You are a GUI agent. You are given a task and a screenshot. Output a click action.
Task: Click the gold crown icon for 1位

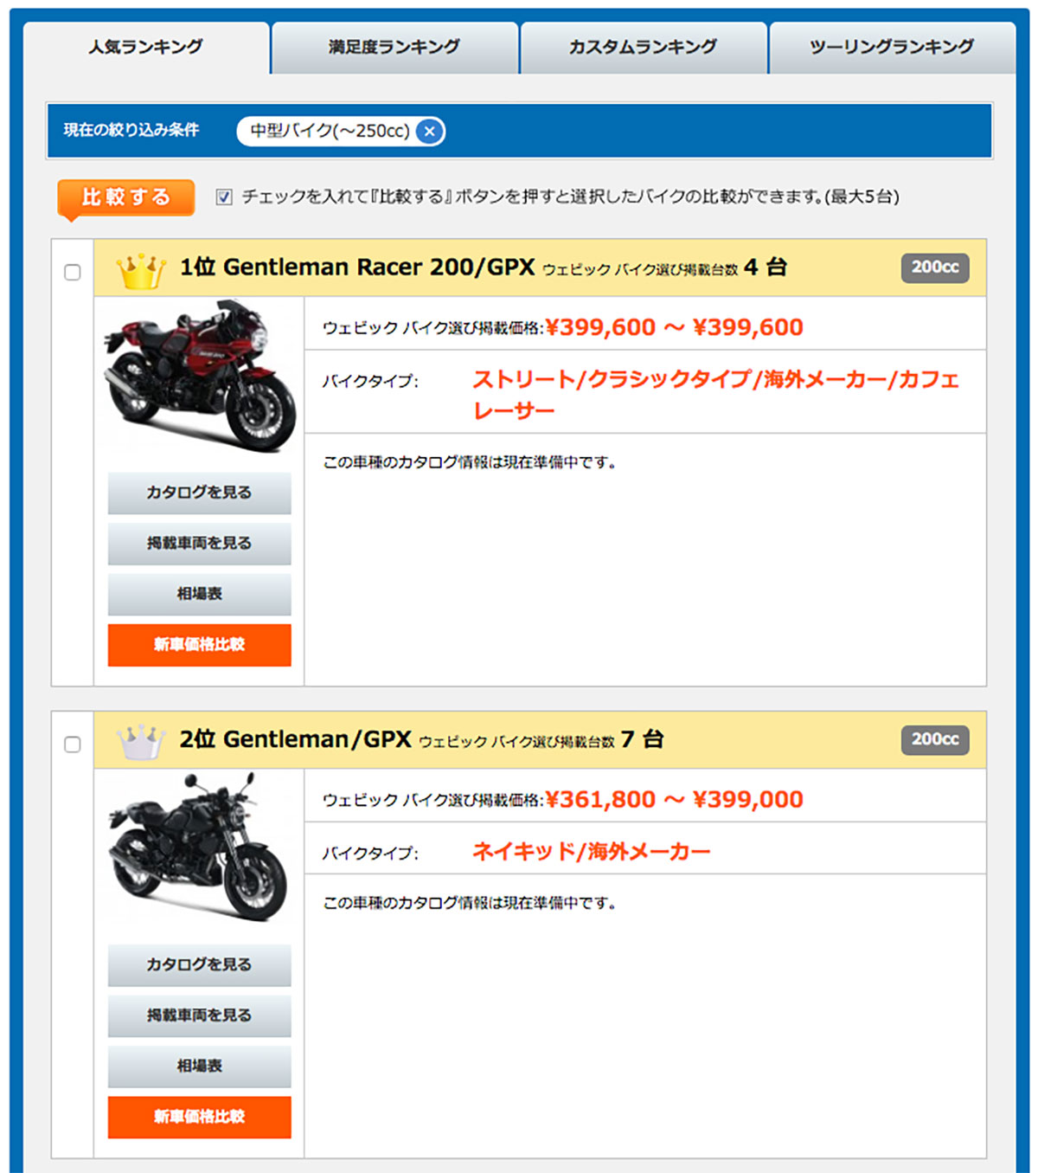tap(140, 271)
